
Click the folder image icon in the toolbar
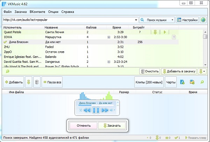[x=192, y=82]
